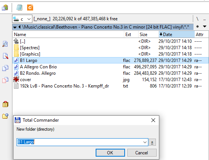Click the clipboard copy icon in toolbar

point(5,8)
